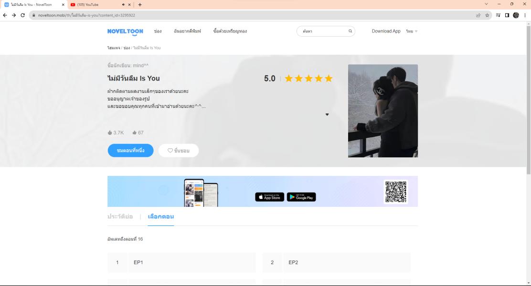
Task: Click the novel cover image thumbnail
Action: (x=382, y=111)
